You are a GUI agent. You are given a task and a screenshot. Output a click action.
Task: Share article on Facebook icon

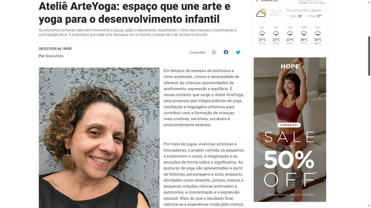click(226, 52)
